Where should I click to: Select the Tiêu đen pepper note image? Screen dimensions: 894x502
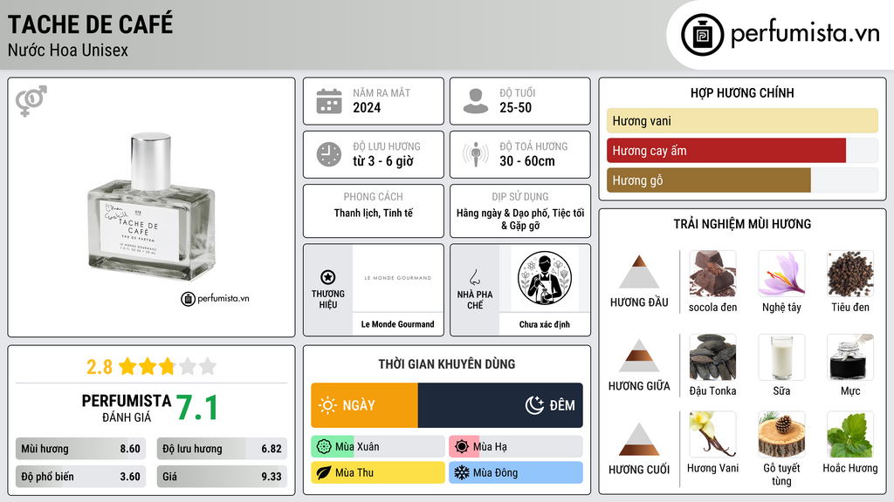coord(850,274)
